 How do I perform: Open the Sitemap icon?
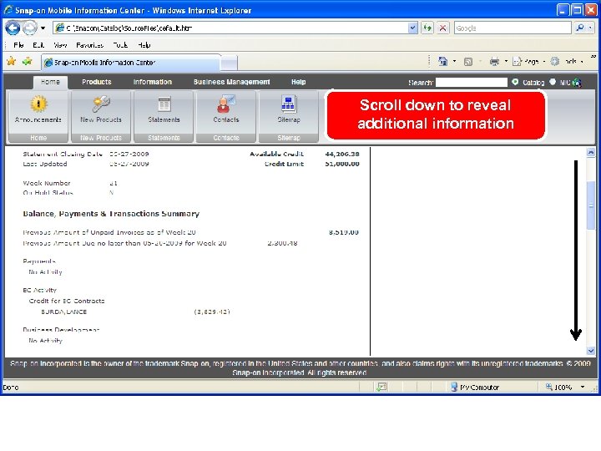click(x=289, y=104)
